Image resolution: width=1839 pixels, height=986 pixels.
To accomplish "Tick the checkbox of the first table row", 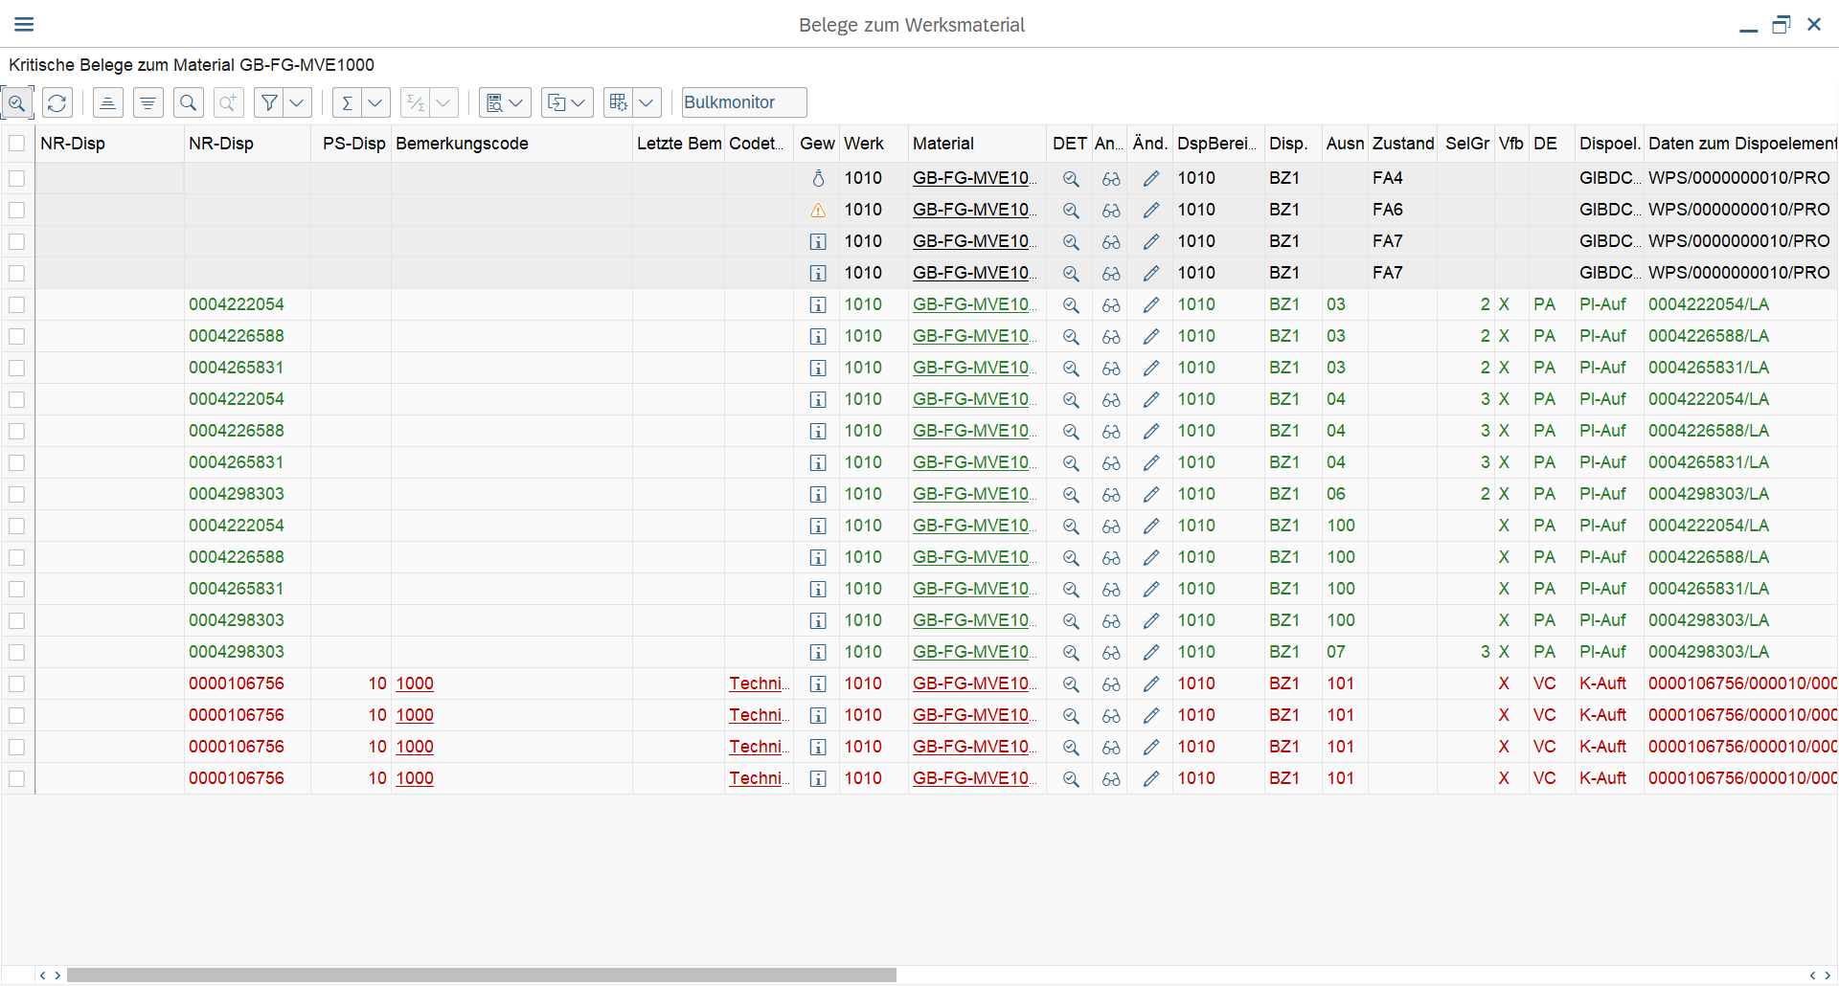I will [16, 178].
